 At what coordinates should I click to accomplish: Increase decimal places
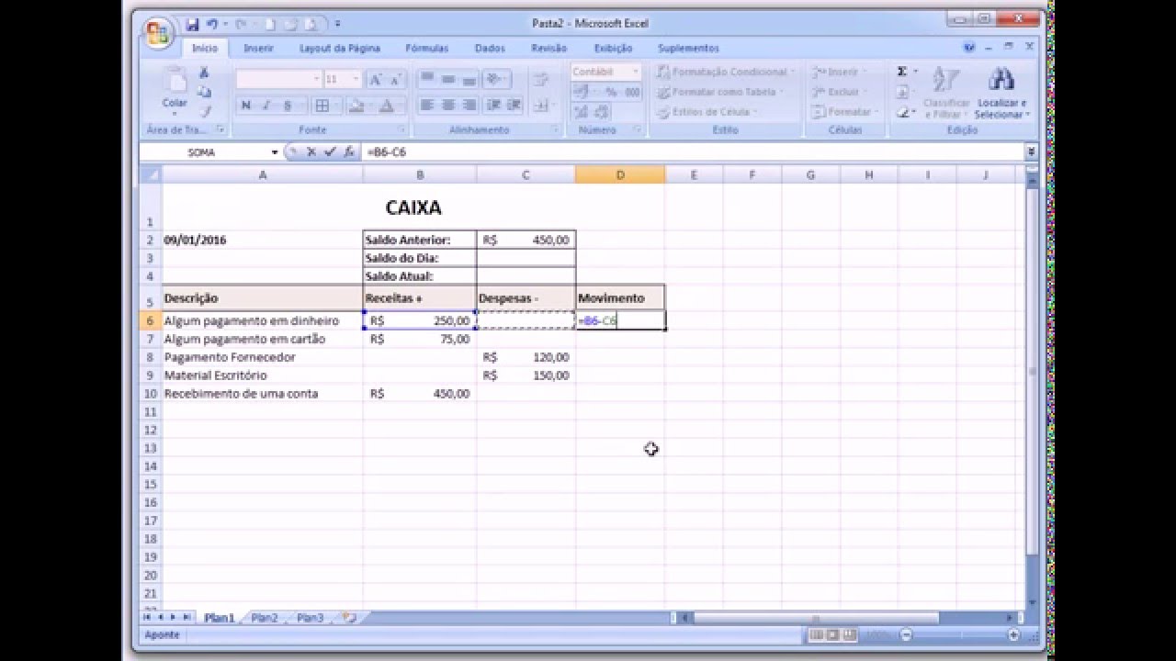582,112
